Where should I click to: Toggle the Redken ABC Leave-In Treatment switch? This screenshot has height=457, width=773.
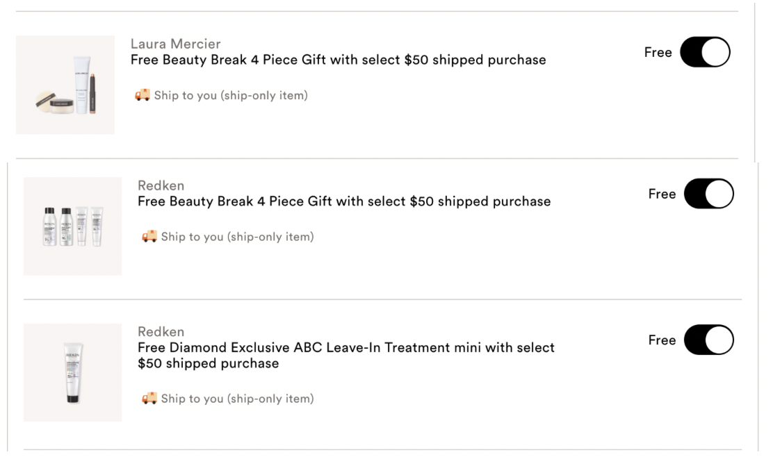pos(709,340)
